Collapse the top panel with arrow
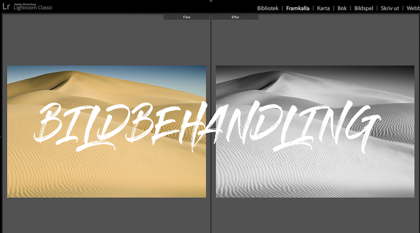Viewport: 420px width, 233px height. tap(211, 1)
